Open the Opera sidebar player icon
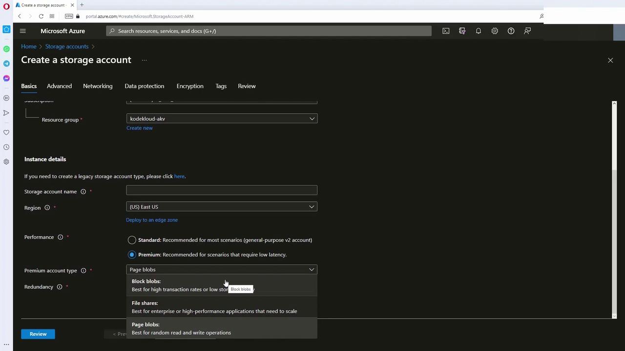The image size is (625, 351). 6,98
